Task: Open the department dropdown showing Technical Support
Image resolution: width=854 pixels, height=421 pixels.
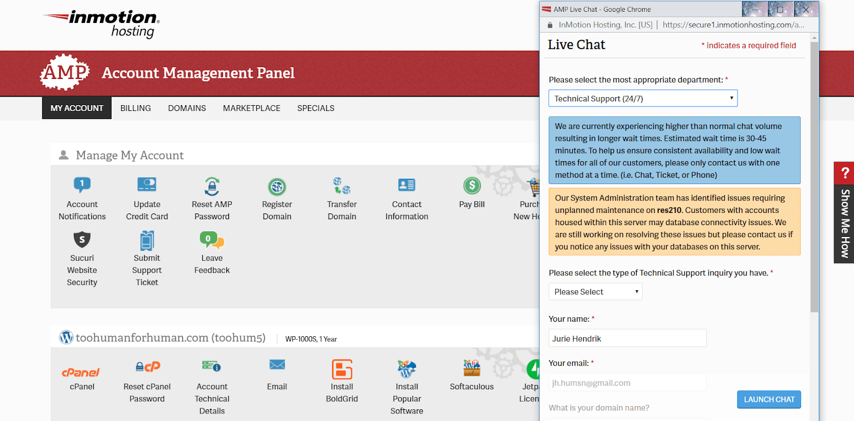Action: coord(643,98)
